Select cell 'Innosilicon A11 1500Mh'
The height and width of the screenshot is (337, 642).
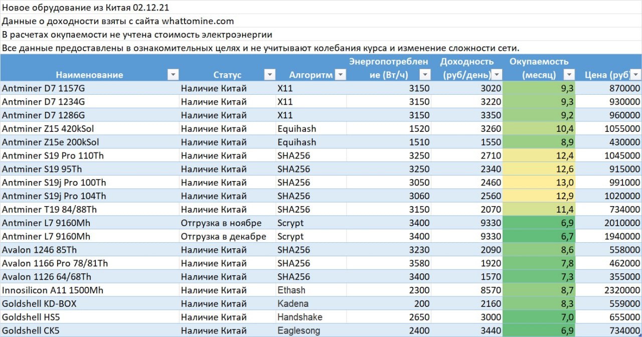(90, 290)
